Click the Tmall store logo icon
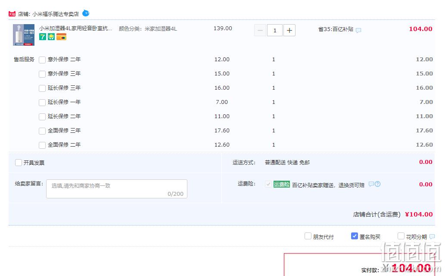Image resolution: width=445 pixels, height=276 pixels. click(12, 14)
